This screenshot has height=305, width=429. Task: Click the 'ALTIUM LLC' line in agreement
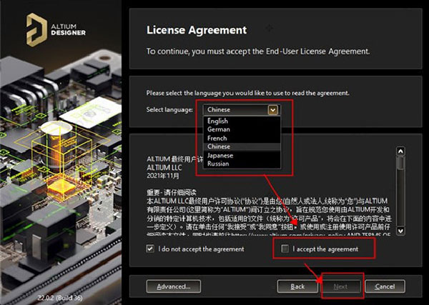coord(164,167)
